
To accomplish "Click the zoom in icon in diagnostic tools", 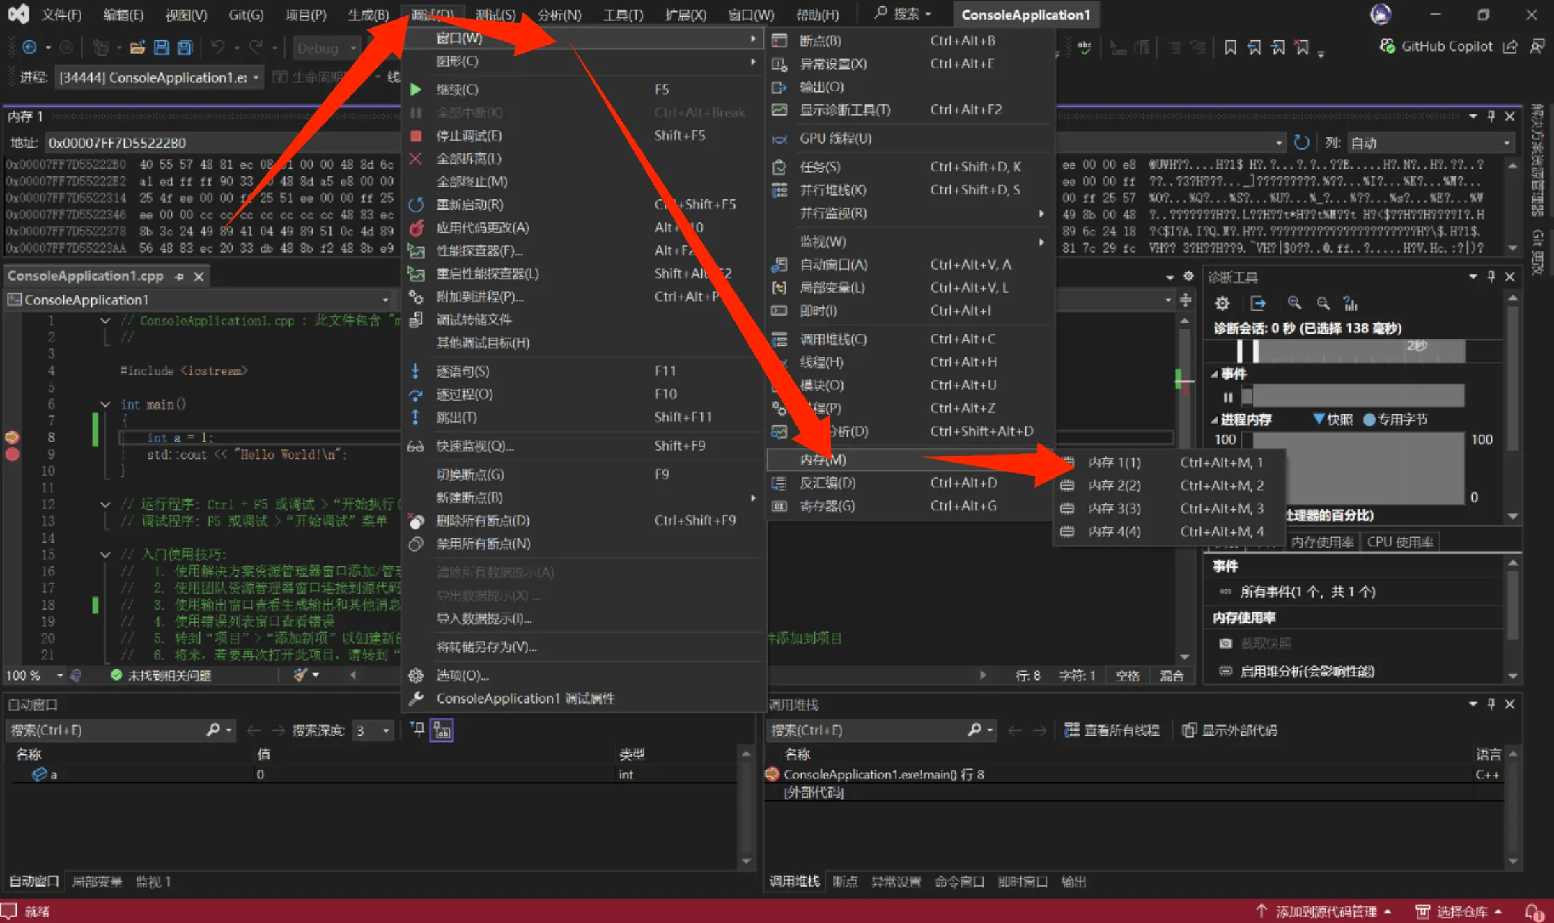I will pos(1294,304).
